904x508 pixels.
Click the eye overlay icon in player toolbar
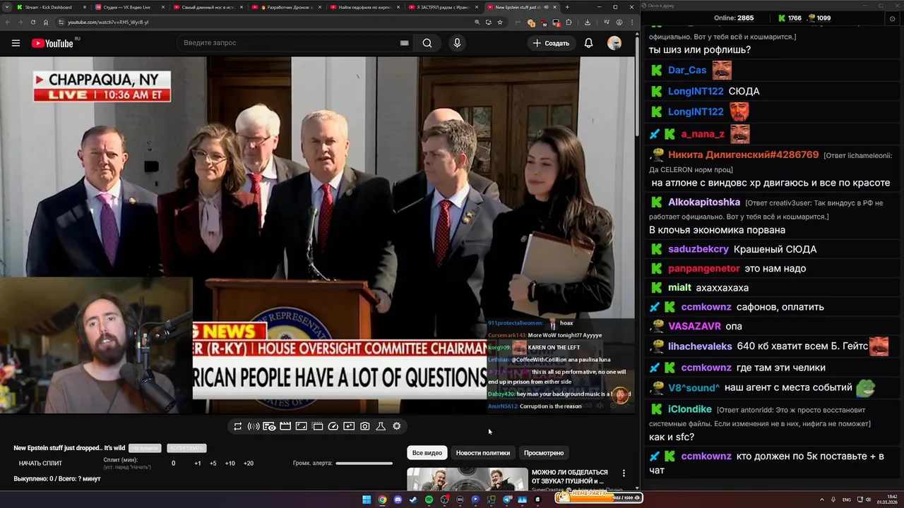coord(269,426)
